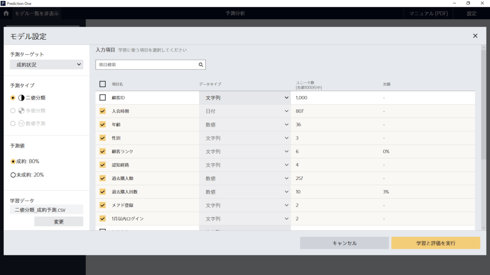490x275 pixels.
Task: Toggle the select-all header checkbox
Action: click(x=102, y=84)
